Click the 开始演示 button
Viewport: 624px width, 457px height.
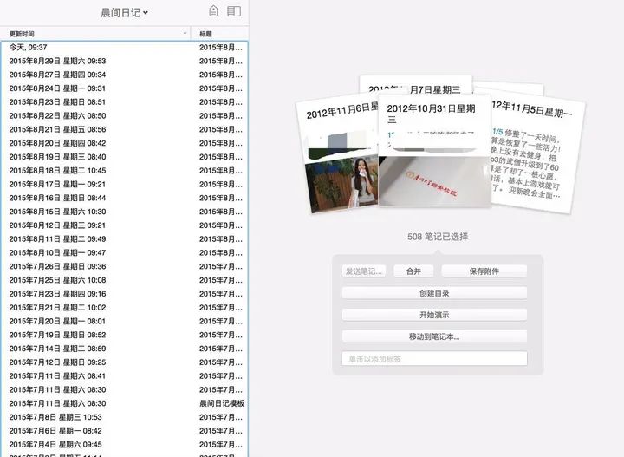click(x=434, y=315)
